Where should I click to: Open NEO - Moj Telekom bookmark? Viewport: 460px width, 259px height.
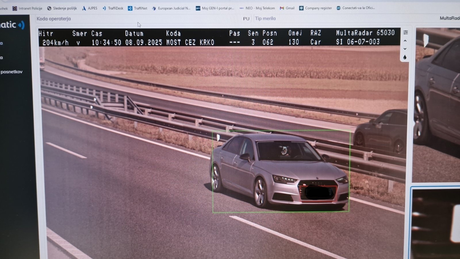tap(257, 8)
